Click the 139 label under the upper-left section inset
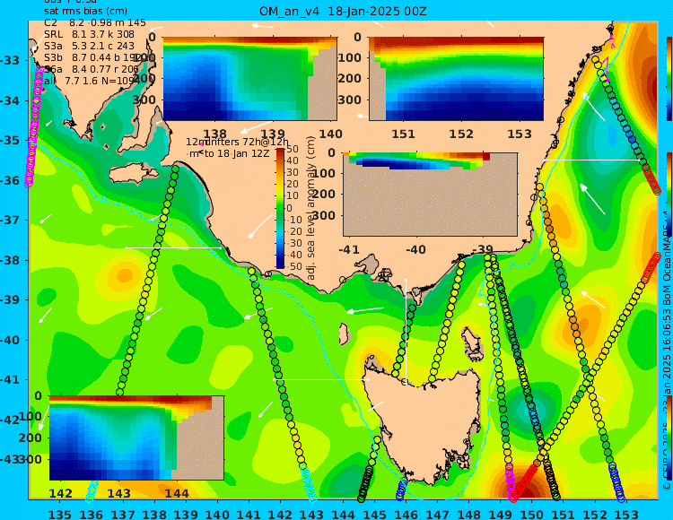This screenshot has height=520, width=673. pos(273,134)
